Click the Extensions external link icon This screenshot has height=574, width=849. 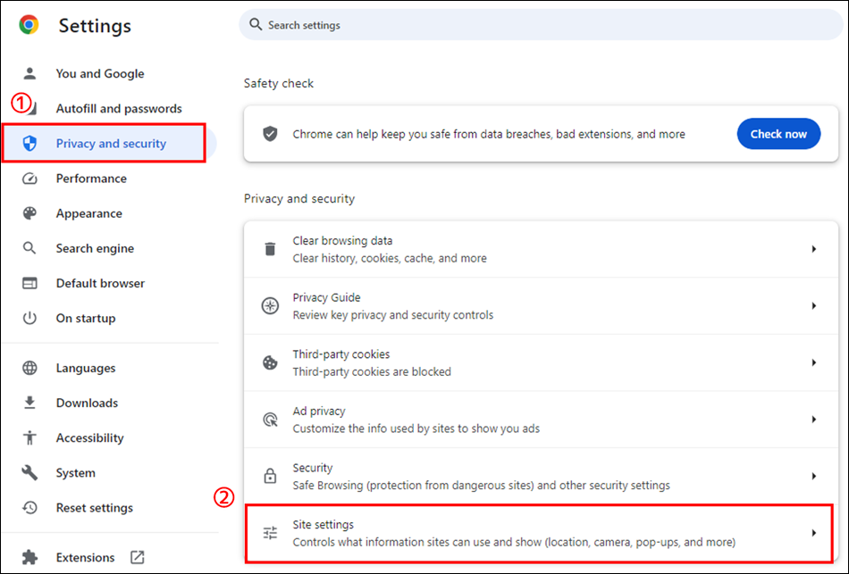(138, 557)
